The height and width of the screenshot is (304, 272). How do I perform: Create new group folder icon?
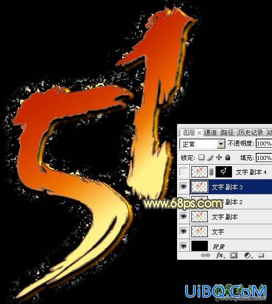(261, 255)
